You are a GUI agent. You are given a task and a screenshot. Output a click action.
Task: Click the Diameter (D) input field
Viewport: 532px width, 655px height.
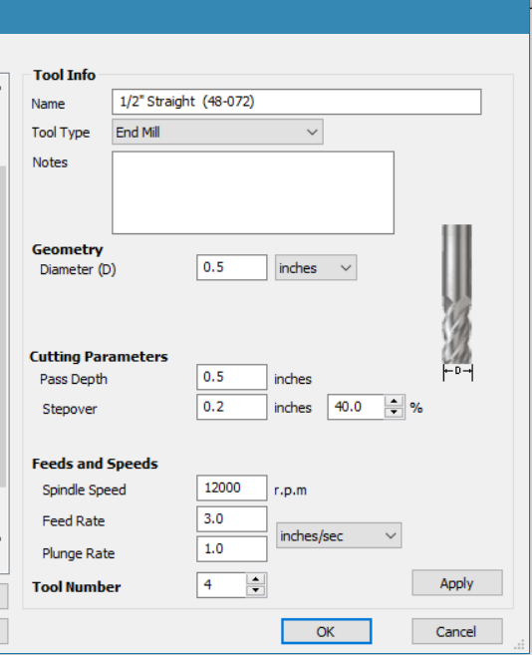232,267
